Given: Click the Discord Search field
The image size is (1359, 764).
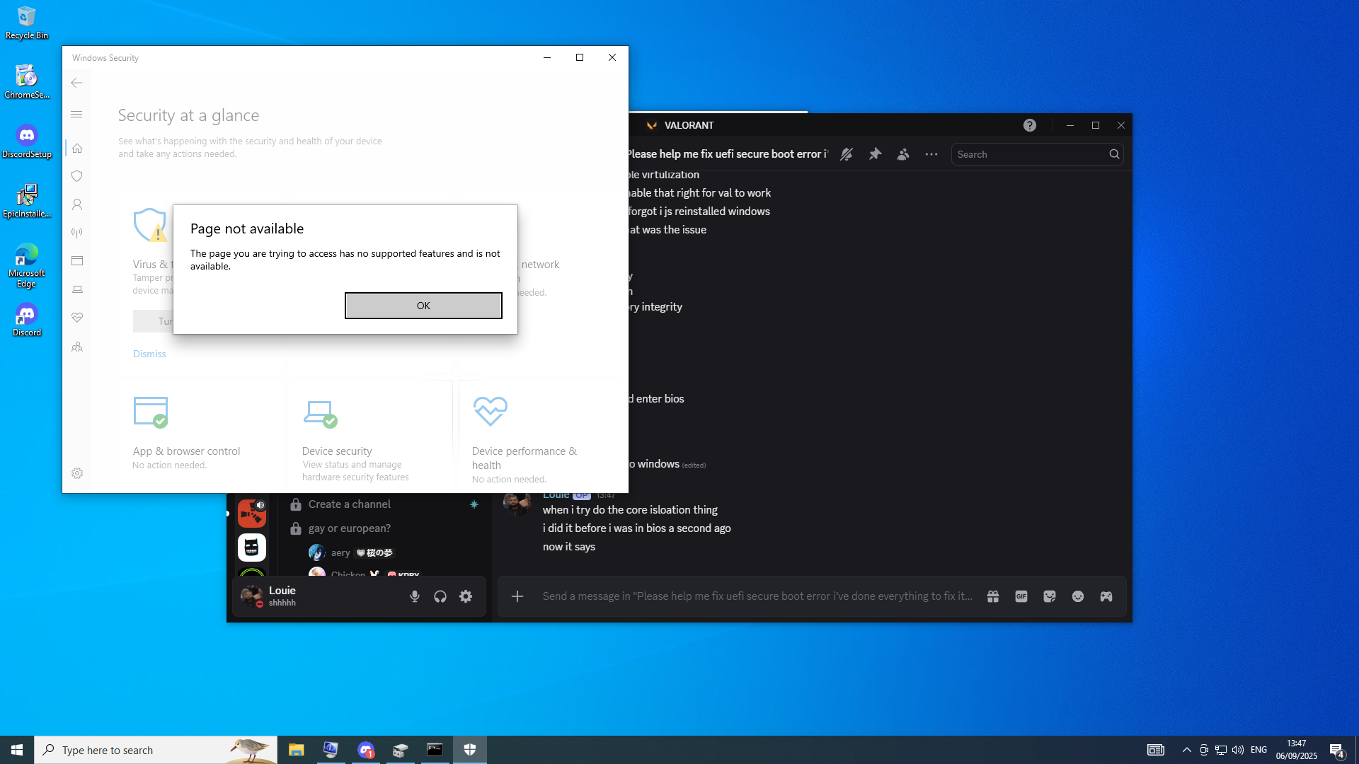Looking at the screenshot, I should point(1030,154).
